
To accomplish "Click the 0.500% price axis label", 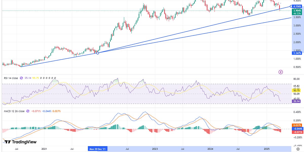I will pyautogui.click(x=297, y=67).
